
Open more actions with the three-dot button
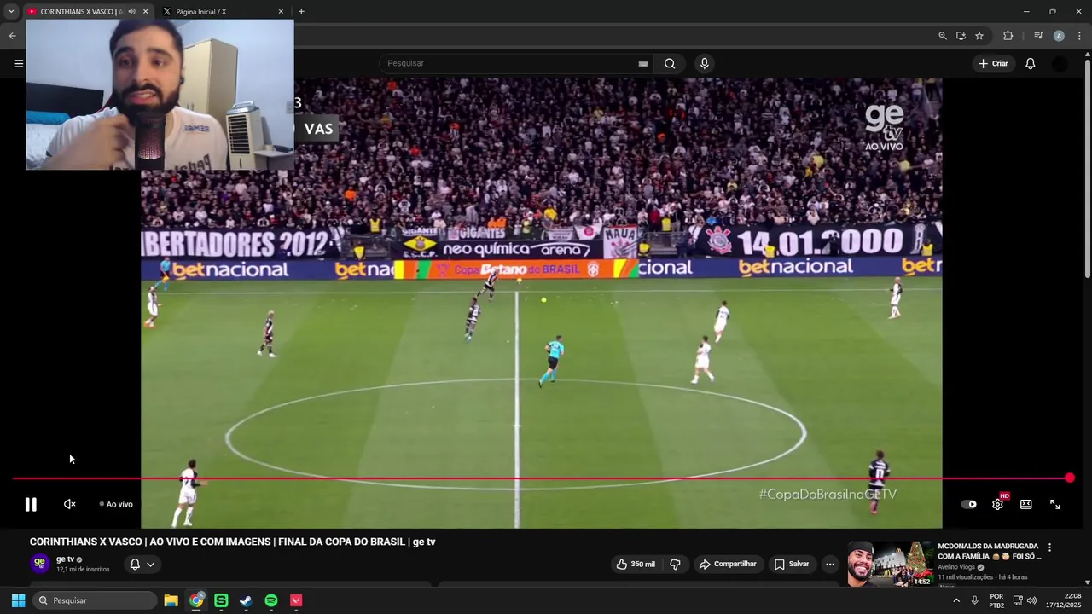[830, 564]
